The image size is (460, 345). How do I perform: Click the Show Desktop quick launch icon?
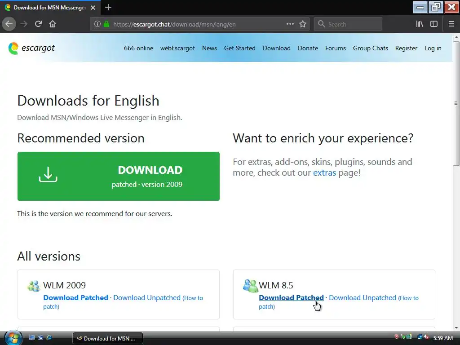tap(32, 338)
